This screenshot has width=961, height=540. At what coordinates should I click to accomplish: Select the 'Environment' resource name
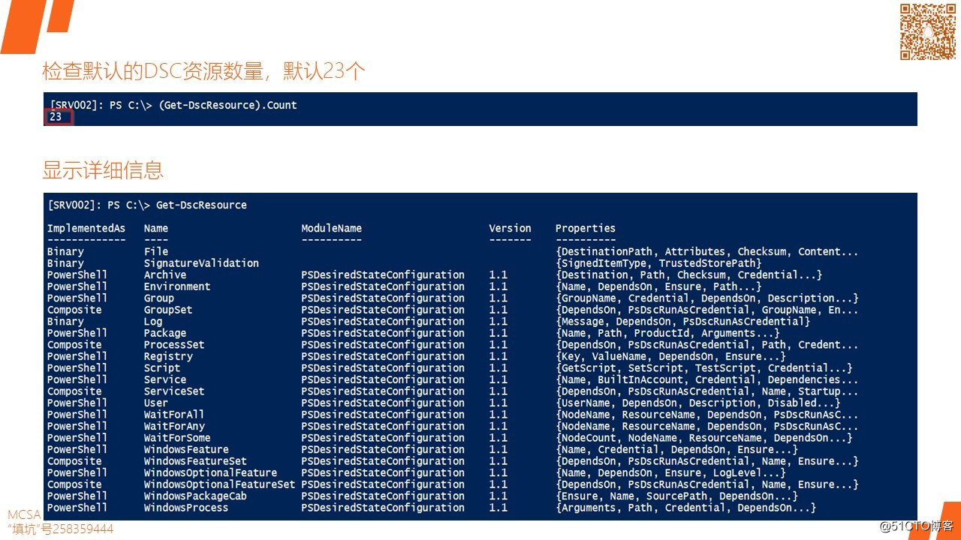point(177,286)
